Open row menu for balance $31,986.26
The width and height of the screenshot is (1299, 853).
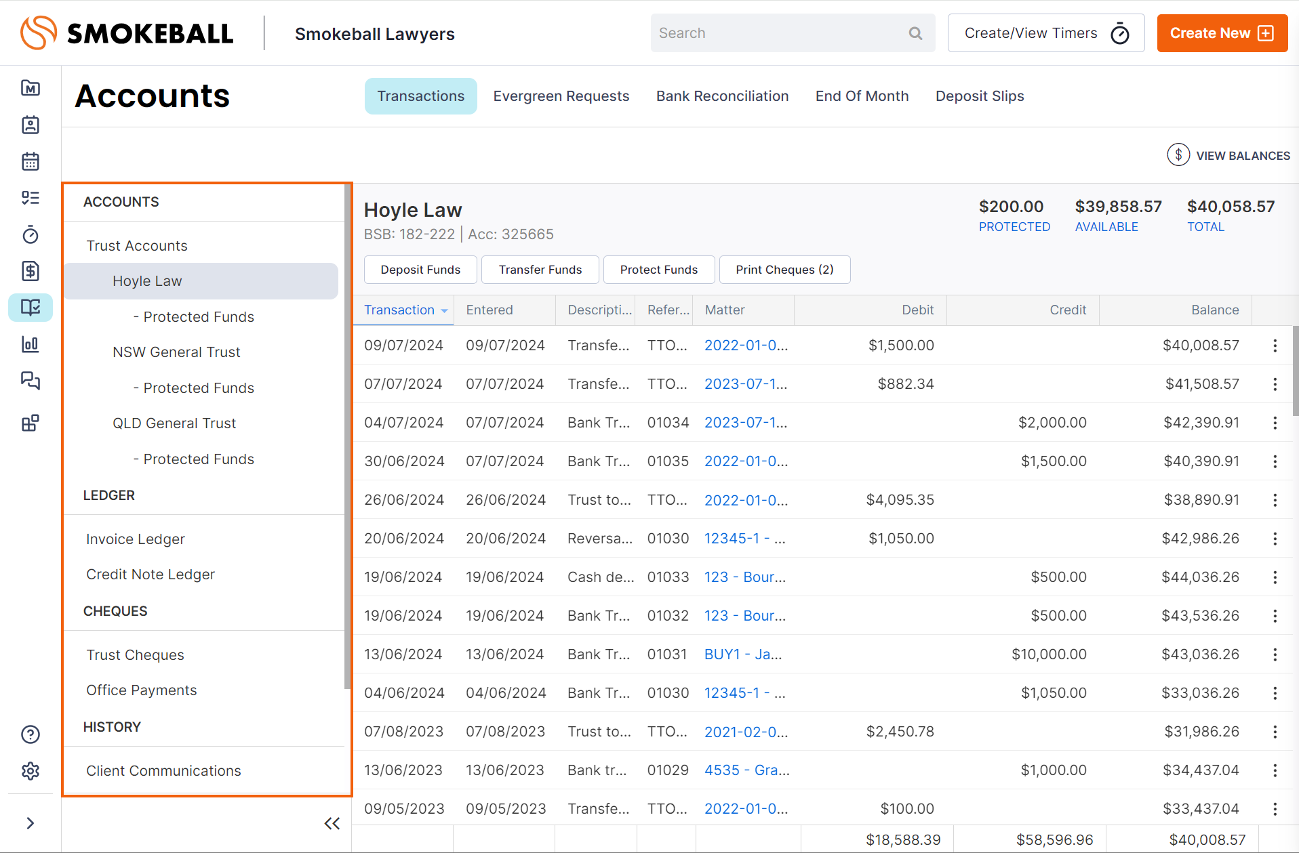tap(1275, 732)
